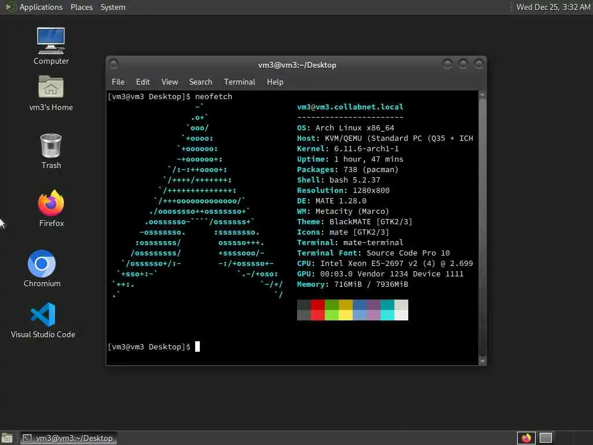Click the CPU: Intel Xeon E5-2697 line
This screenshot has width=593, height=445.
(x=385, y=264)
